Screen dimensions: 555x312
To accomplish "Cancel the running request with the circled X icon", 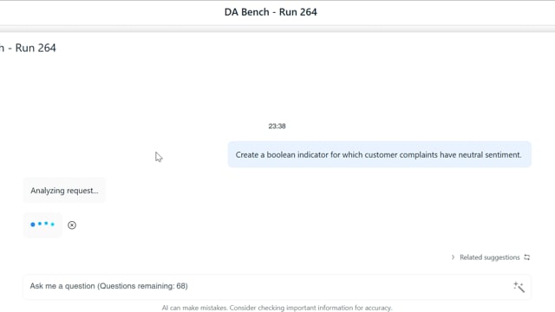I will (x=72, y=225).
